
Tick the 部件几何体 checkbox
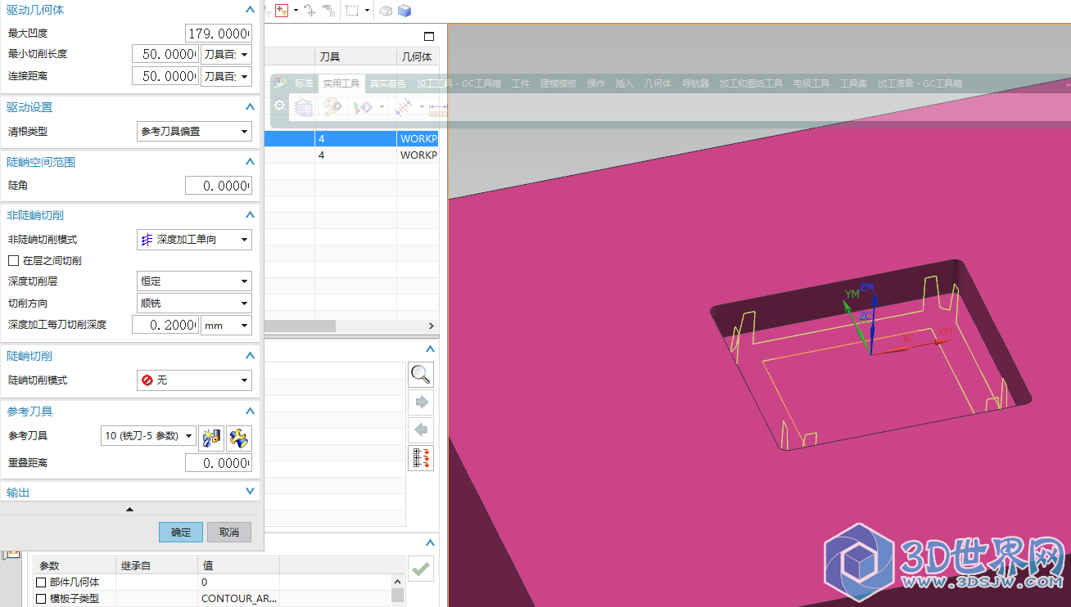point(41,582)
